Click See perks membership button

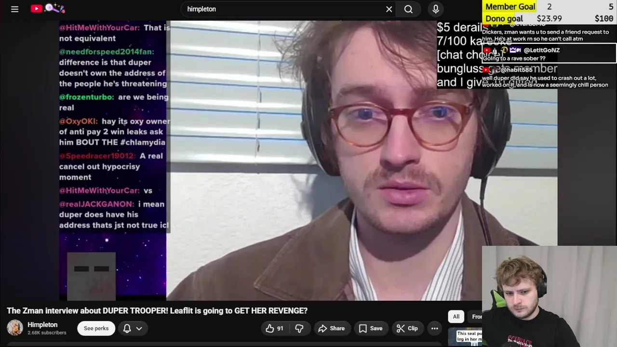96,328
